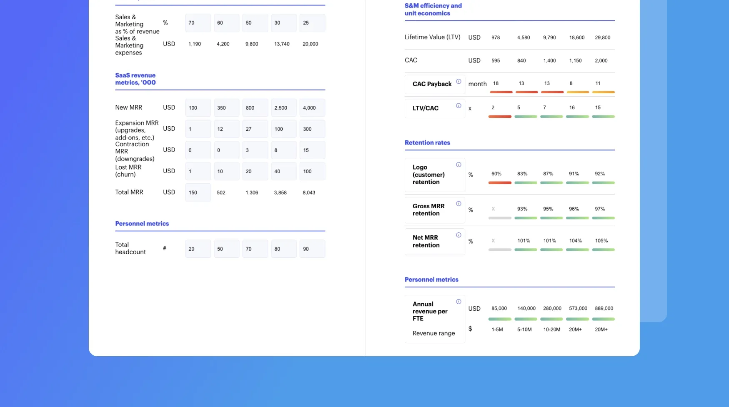729x407 pixels.
Task: Click Expansion MRR input with value 300
Action: point(312,129)
